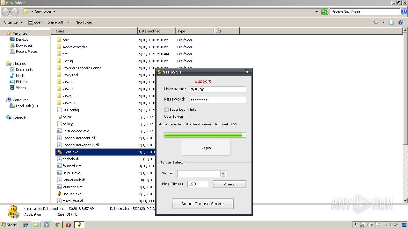This screenshot has height=229, width=408.
Task: Click the forward.exe icon
Action: click(59, 166)
